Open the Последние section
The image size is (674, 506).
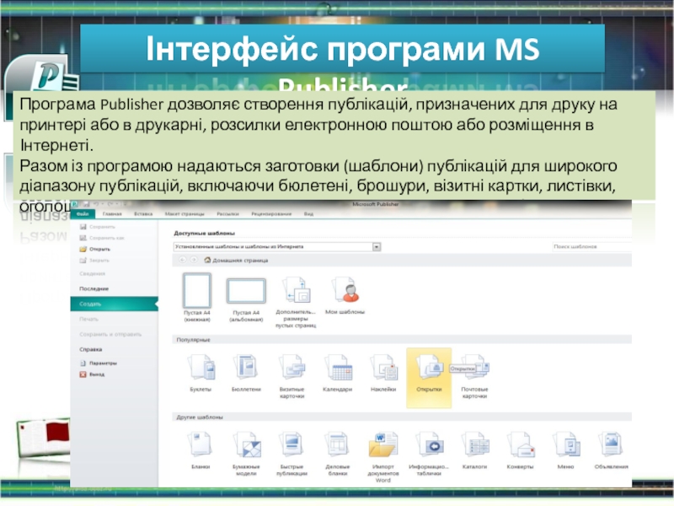pyautogui.click(x=94, y=288)
